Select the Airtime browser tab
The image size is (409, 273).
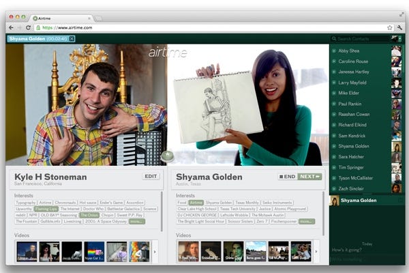tap(61, 18)
